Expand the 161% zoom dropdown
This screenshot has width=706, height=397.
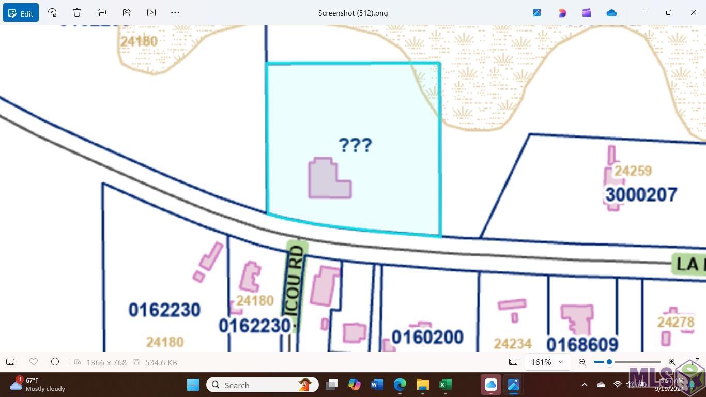[x=547, y=362]
